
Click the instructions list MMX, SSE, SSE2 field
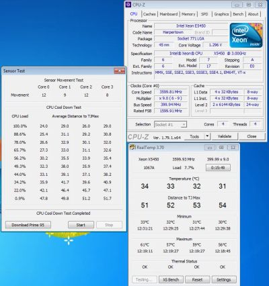[208, 75]
